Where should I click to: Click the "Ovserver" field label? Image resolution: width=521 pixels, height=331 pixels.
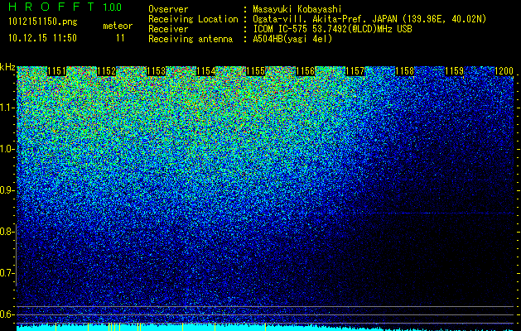pyautogui.click(x=168, y=9)
